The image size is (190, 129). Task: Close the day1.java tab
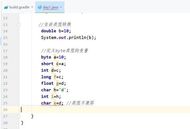(61, 7)
